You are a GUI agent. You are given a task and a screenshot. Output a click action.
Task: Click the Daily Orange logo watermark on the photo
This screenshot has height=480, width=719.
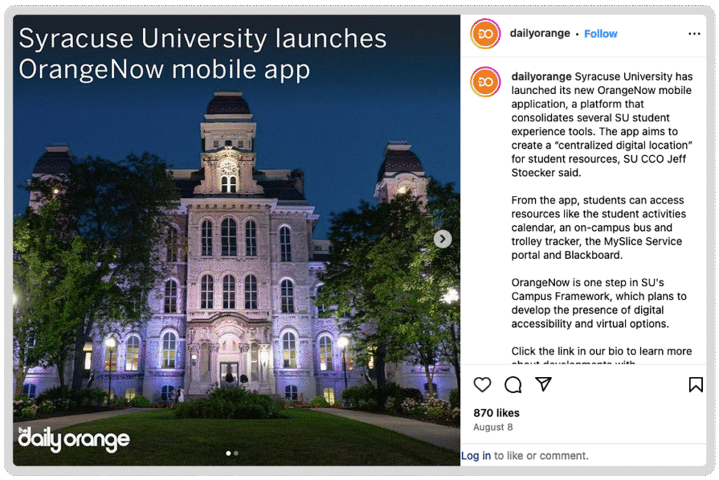(74, 439)
